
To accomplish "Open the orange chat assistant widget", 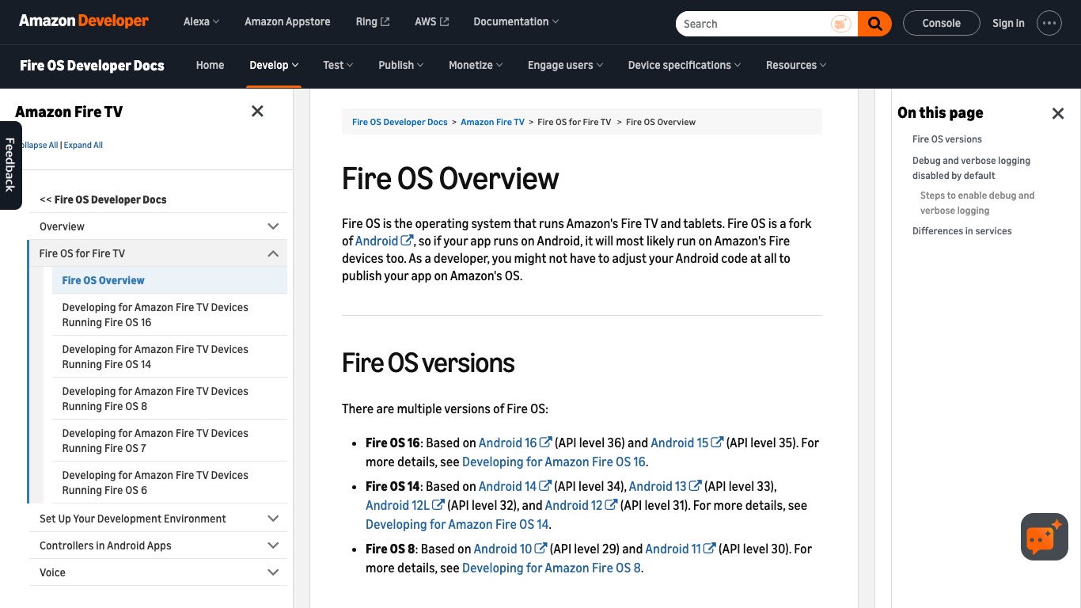I will point(1045,537).
